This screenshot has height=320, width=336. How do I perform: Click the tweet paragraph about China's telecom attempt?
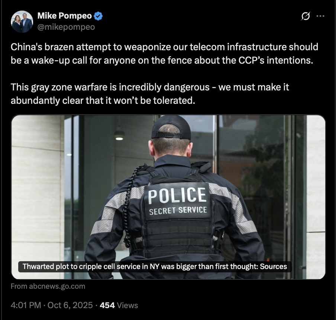tap(164, 54)
